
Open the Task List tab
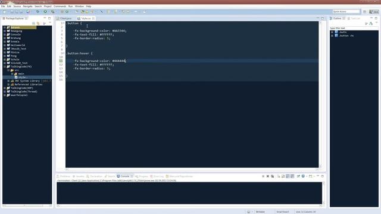354,18
